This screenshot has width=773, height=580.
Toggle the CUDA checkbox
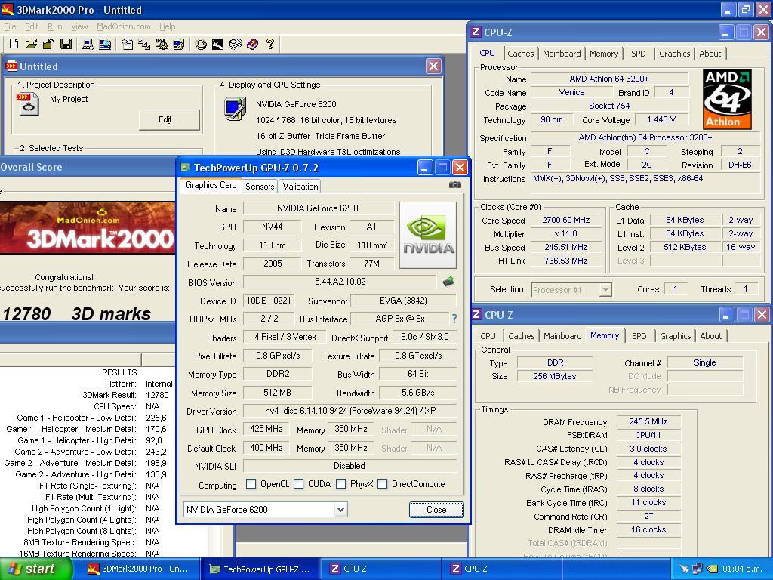(299, 484)
